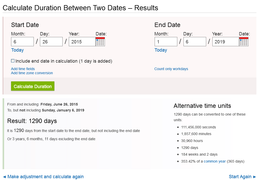Click Add time fields link
Viewport: 259px width, 180px height.
(23, 69)
